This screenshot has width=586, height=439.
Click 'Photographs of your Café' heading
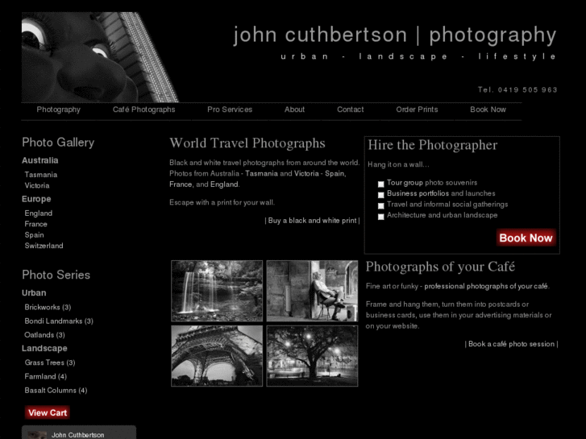440,267
